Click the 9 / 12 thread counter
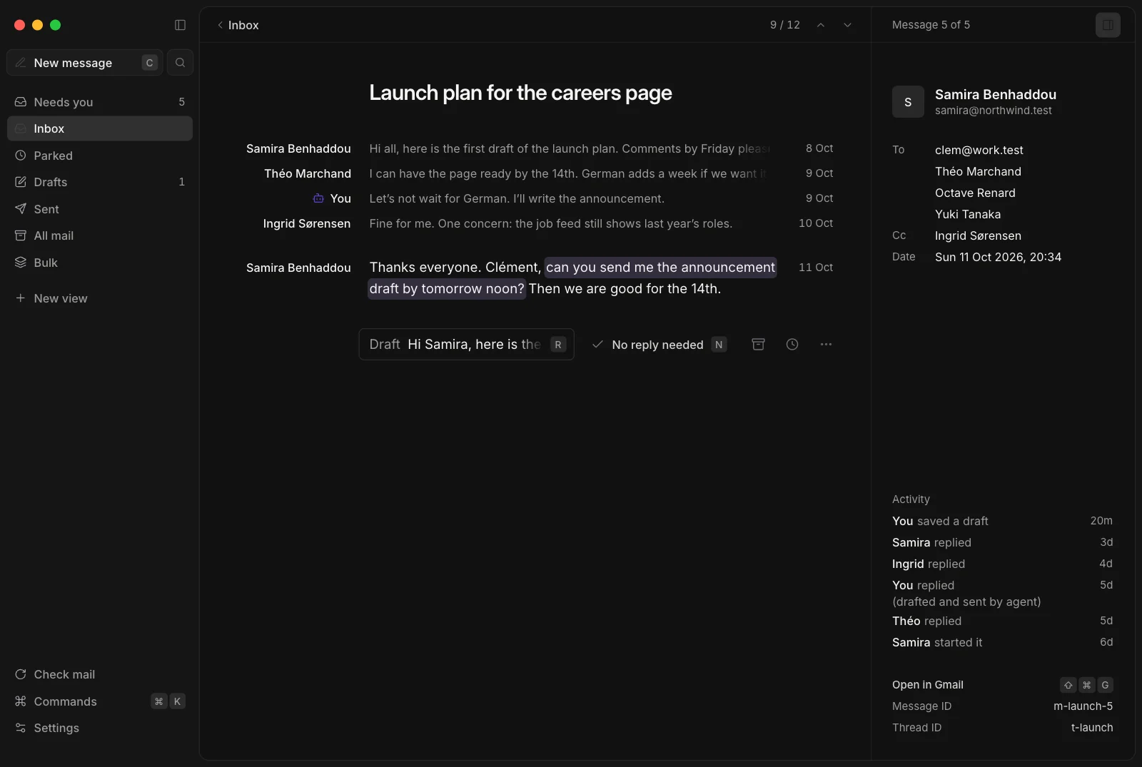This screenshot has height=767, width=1142. click(785, 25)
